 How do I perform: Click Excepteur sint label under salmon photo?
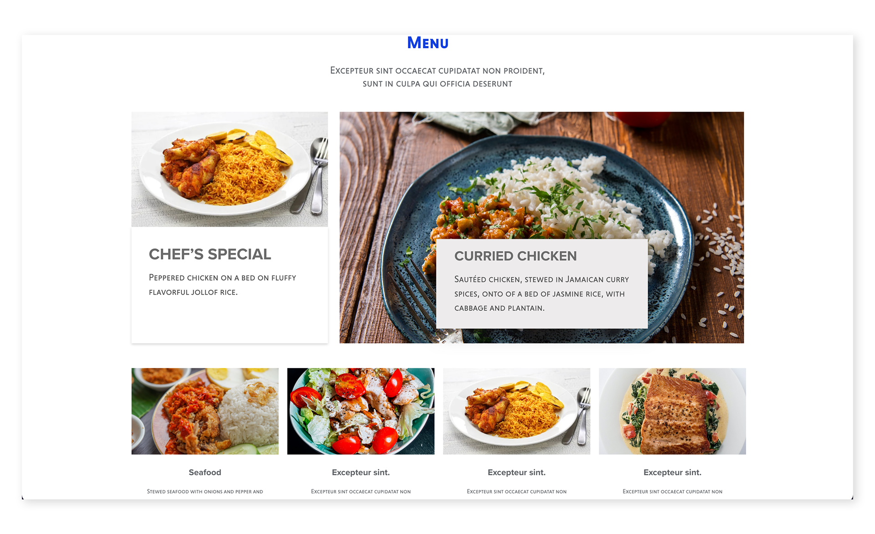click(x=673, y=472)
